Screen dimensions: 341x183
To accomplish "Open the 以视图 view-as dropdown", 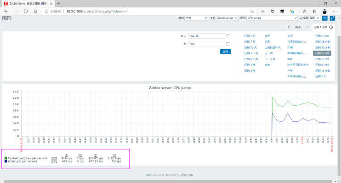I will point(314,18).
